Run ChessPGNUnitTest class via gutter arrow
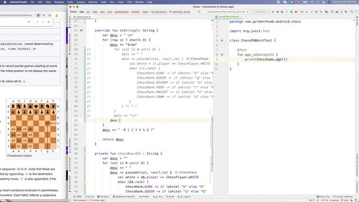This screenshot has width=359, height=202. [222, 40]
